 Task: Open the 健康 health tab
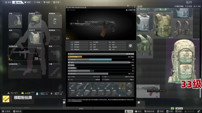(x=28, y=2)
